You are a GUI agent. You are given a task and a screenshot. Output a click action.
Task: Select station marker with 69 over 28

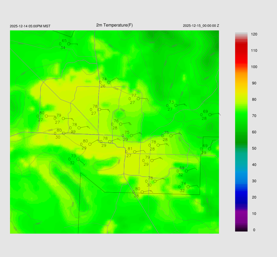210,115
